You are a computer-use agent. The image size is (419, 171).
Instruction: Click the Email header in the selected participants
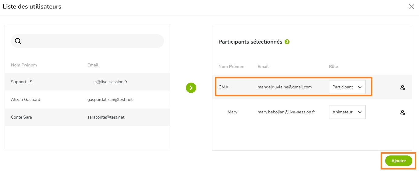click(263, 67)
